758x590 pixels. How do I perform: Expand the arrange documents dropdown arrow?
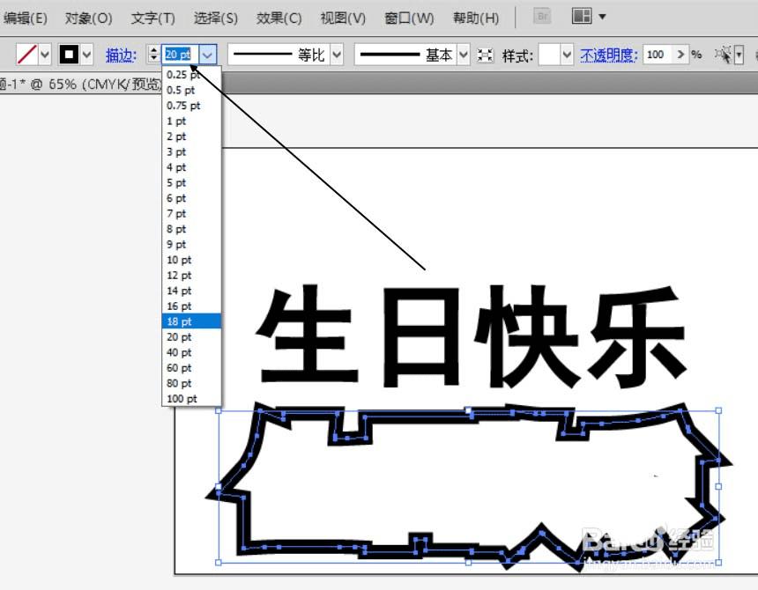click(x=602, y=17)
